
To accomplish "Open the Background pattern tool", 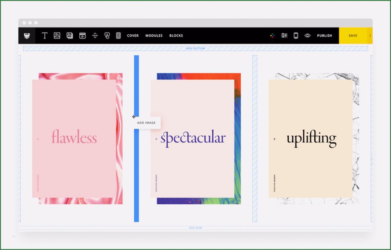I will (118, 36).
